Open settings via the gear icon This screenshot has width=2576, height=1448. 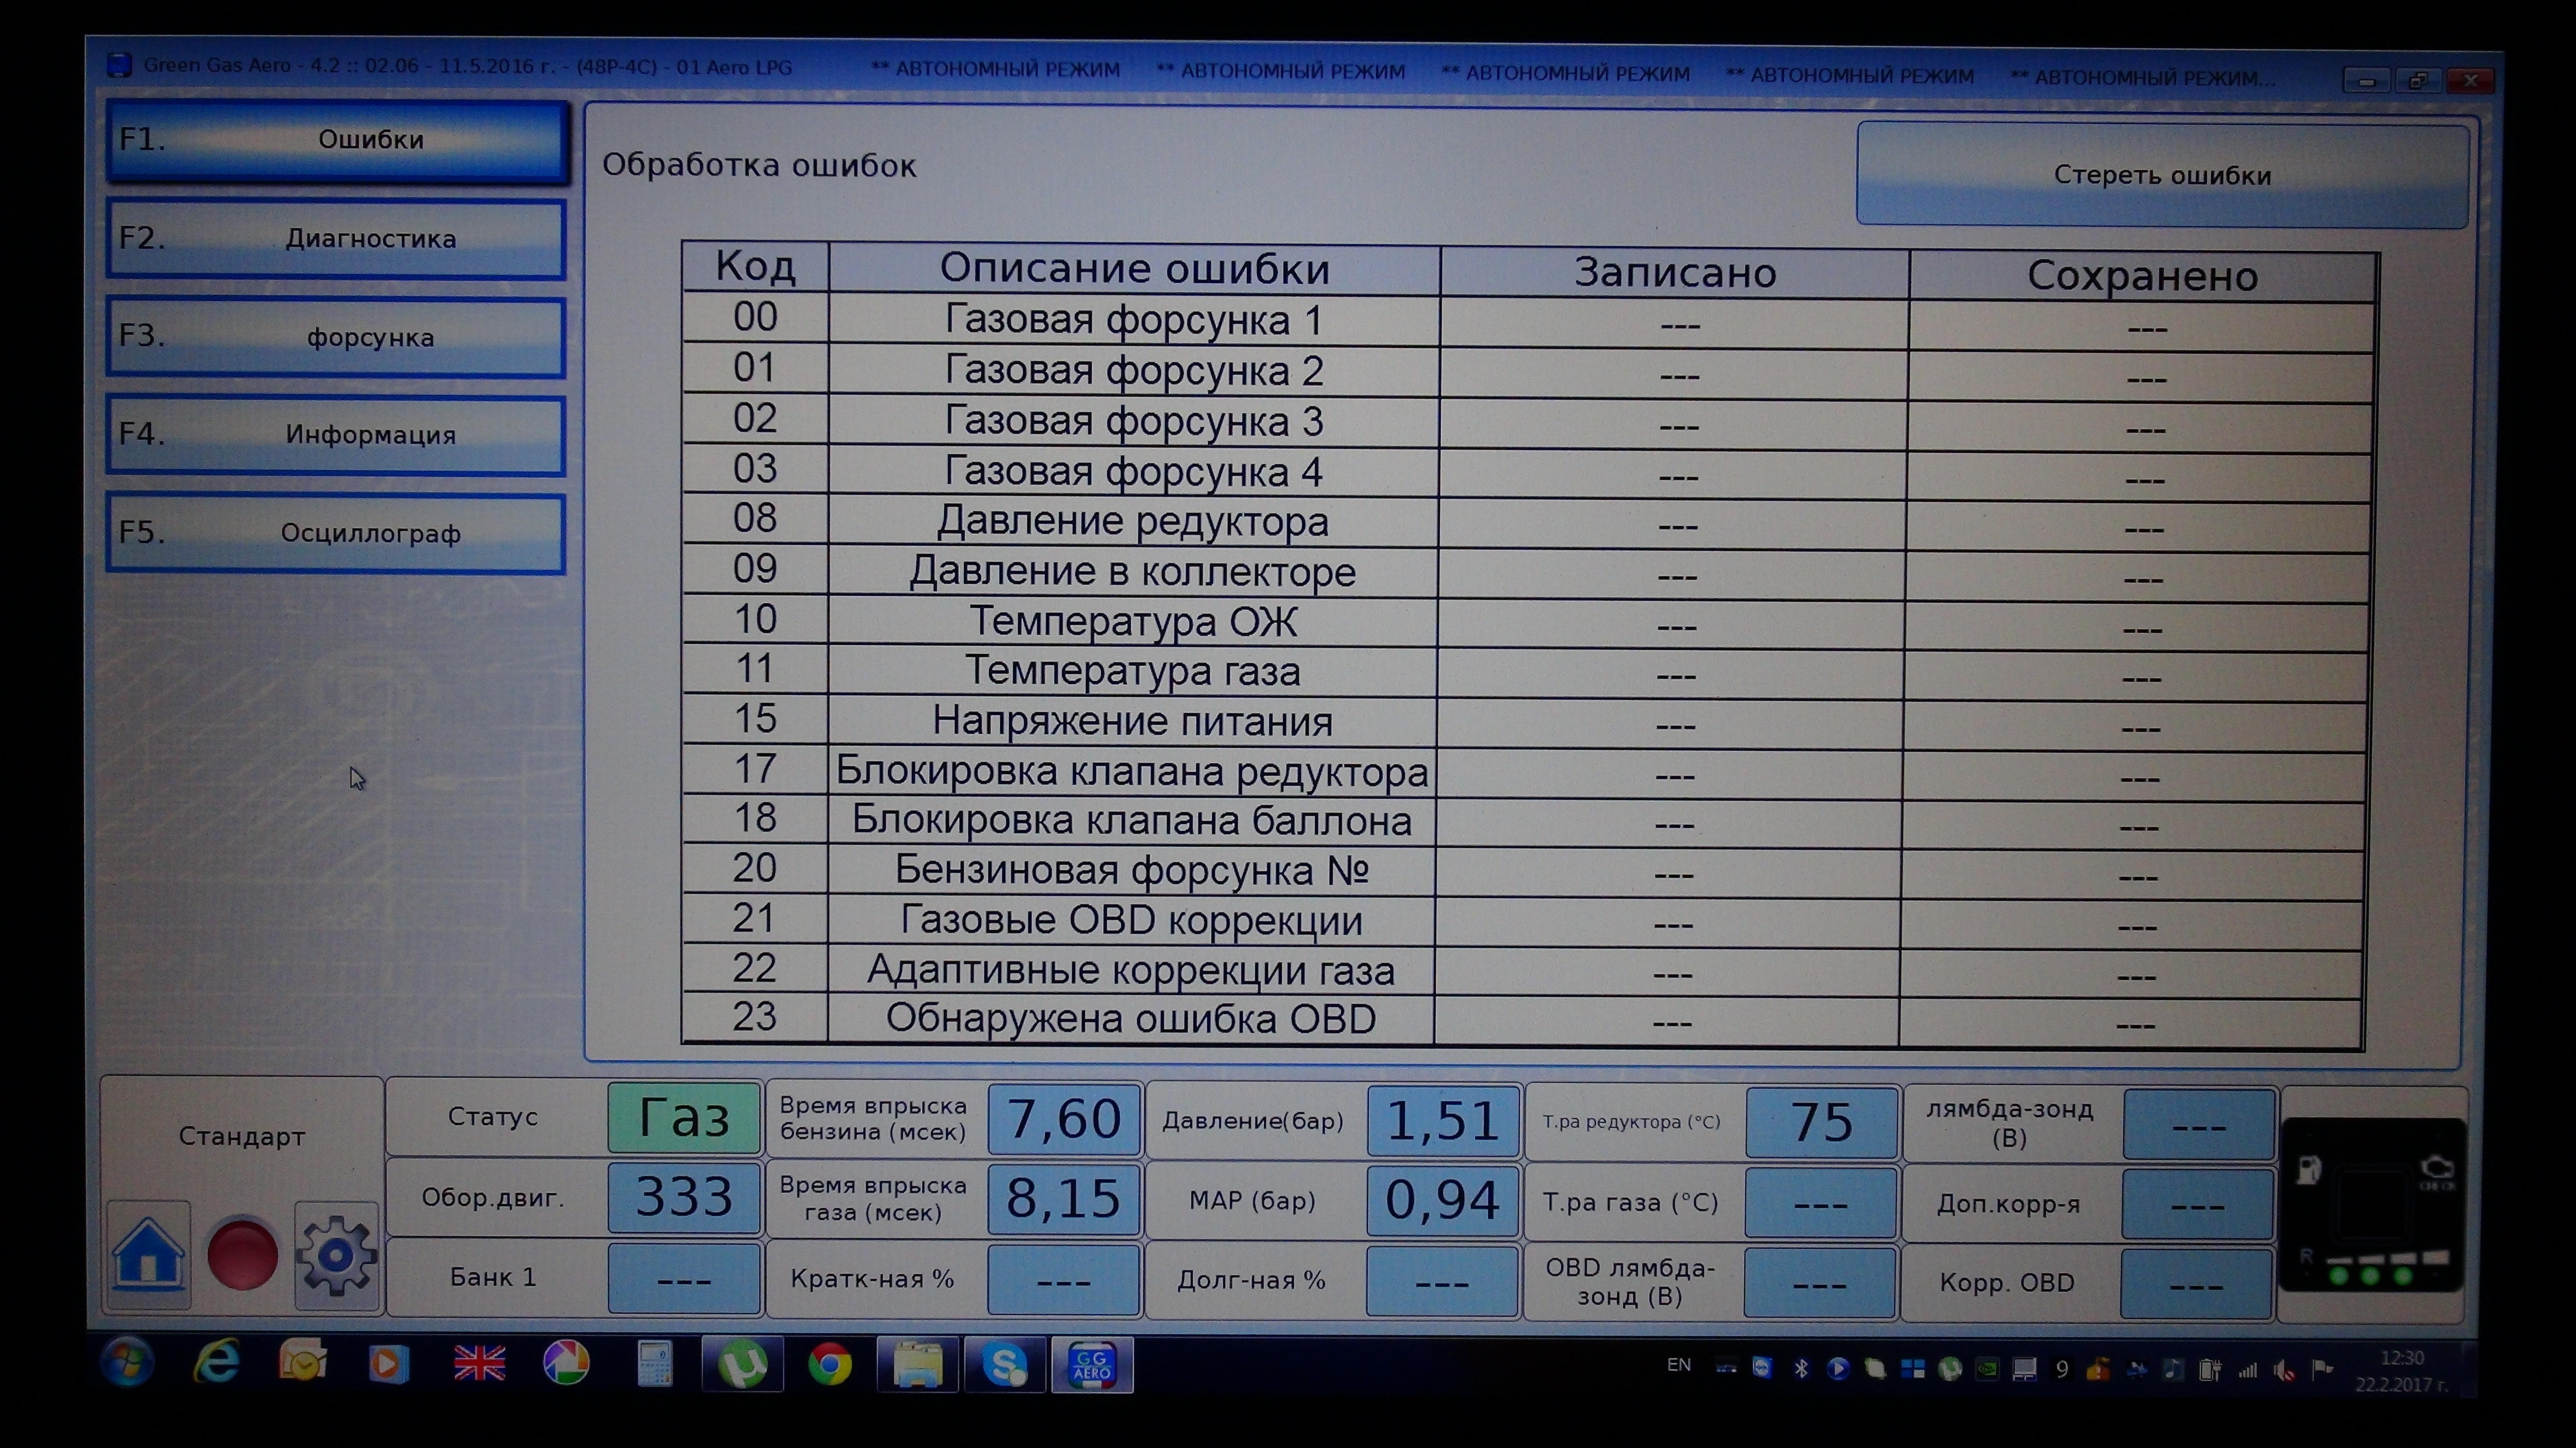pyautogui.click(x=337, y=1255)
